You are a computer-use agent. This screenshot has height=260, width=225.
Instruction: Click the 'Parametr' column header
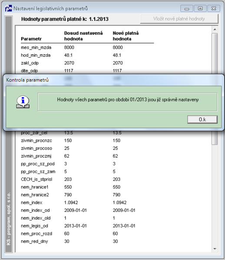(x=31, y=39)
